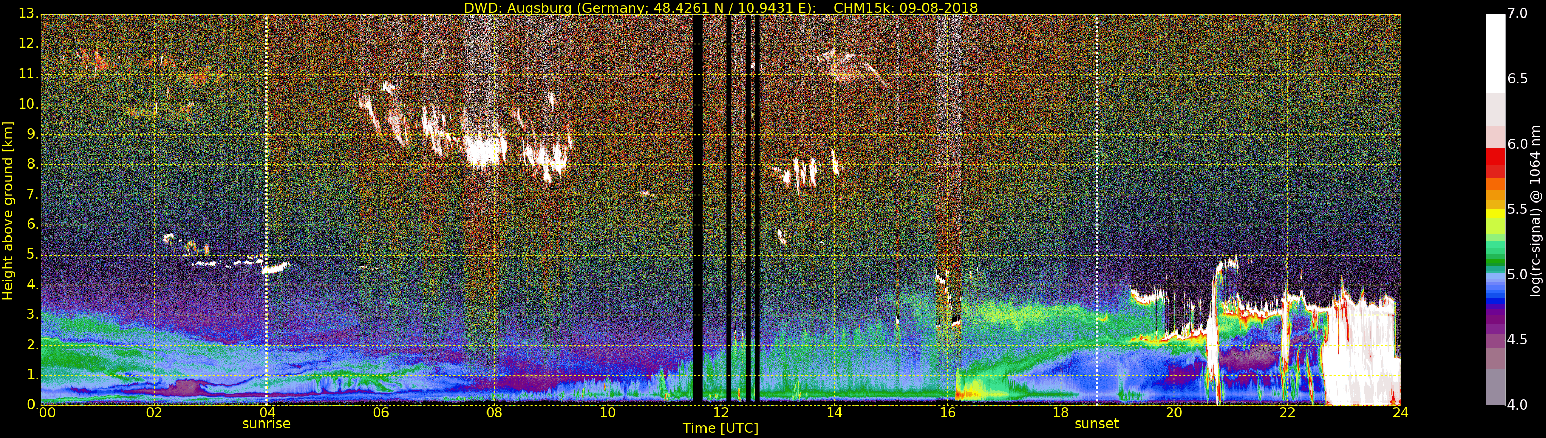Click the '20' time axis tick label

1174,413
